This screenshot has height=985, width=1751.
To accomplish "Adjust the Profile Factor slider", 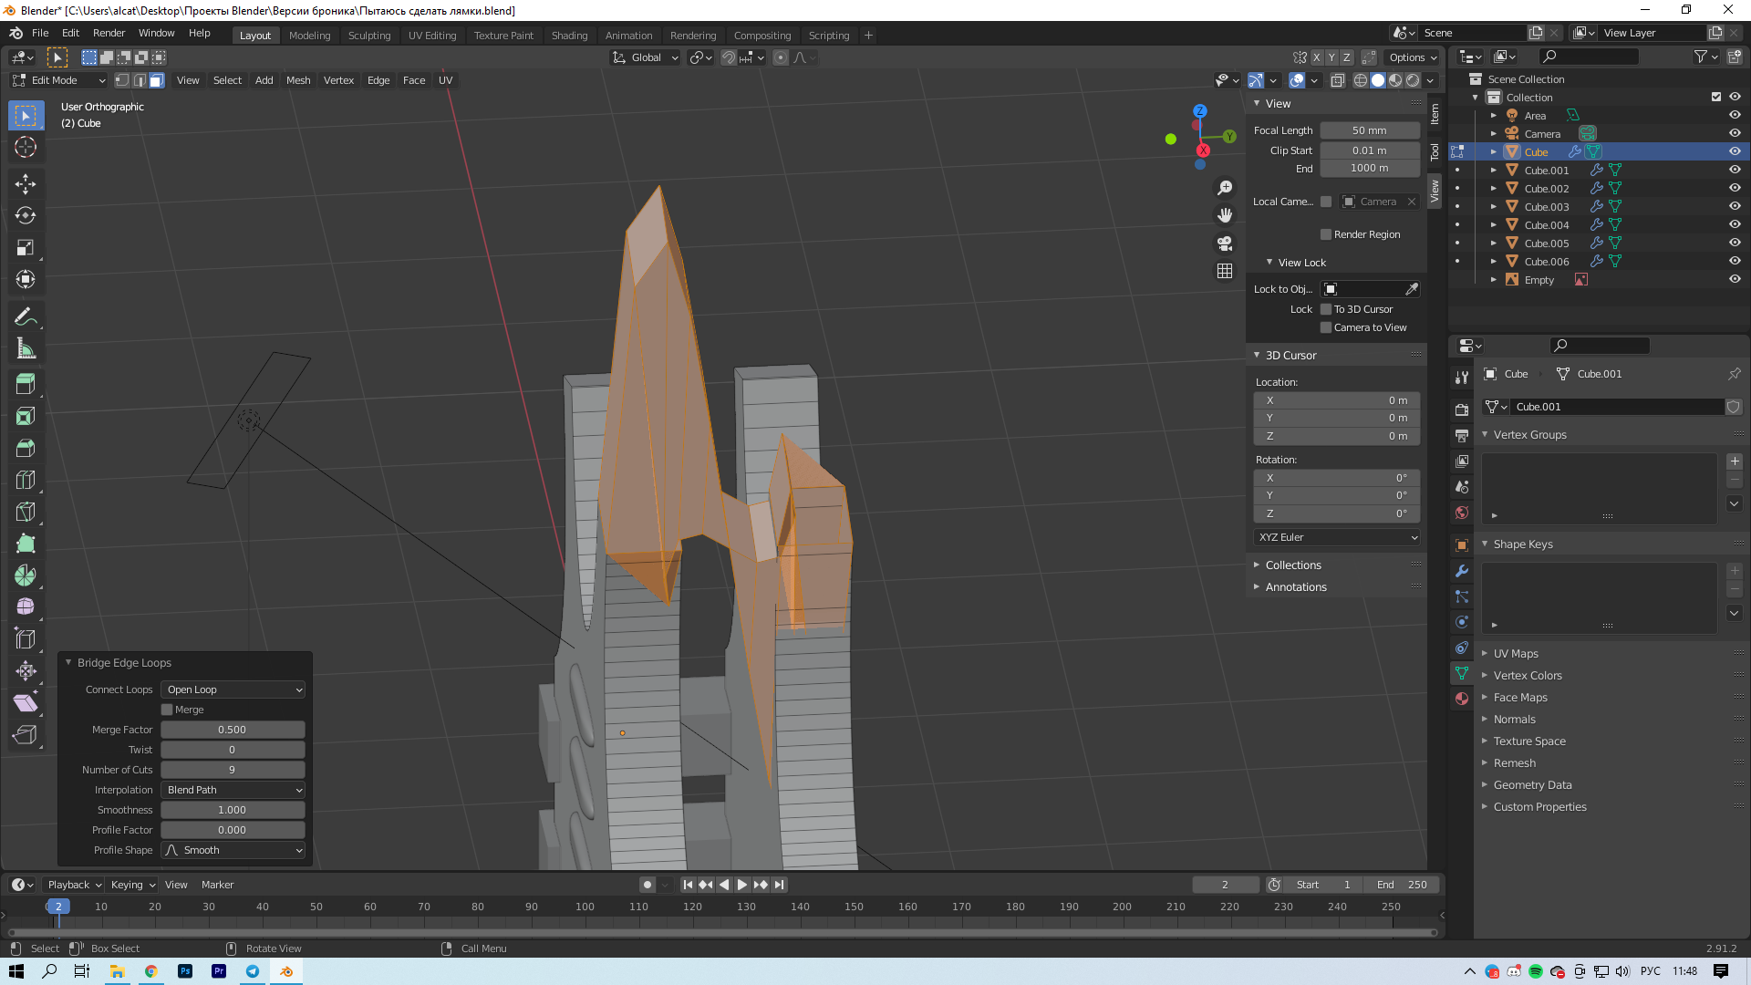I will pos(233,830).
